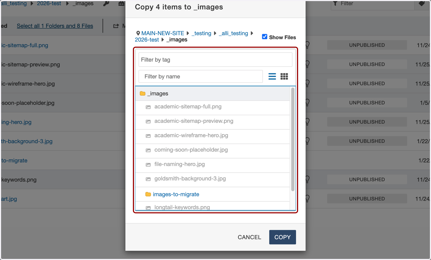Open ic-sitemap-full.png in background list
The image size is (431, 260).
pyautogui.click(x=24, y=45)
